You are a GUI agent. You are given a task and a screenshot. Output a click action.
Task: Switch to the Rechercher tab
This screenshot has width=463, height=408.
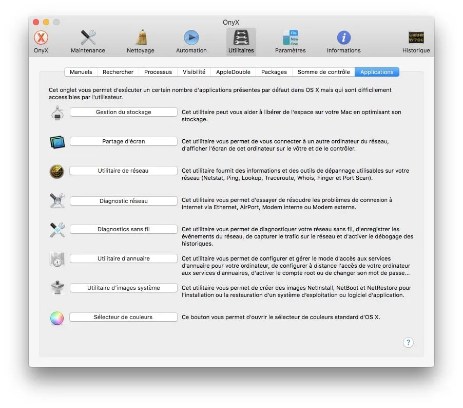[x=118, y=72]
